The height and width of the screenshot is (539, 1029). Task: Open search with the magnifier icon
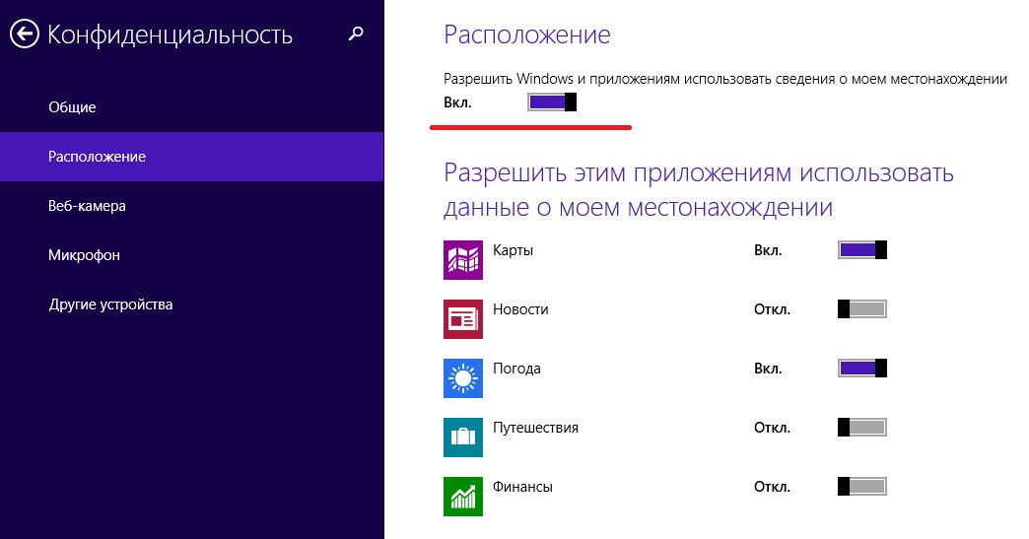[x=356, y=34]
